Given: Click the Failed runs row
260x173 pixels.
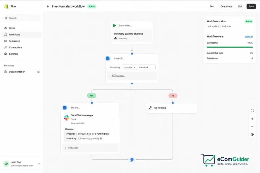Looking at the screenshot, I should point(230,58).
